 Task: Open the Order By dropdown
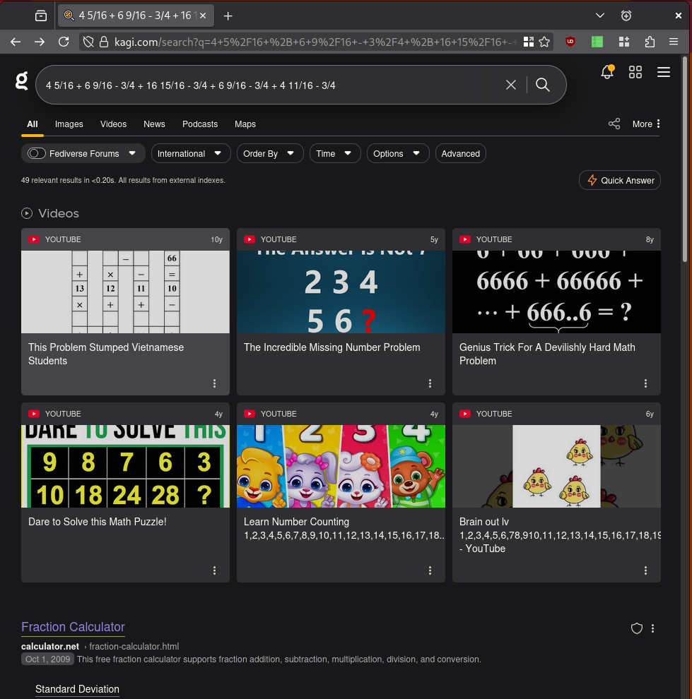click(x=269, y=153)
